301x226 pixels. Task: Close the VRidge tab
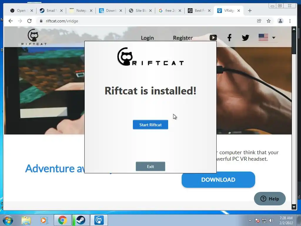tap(239, 11)
